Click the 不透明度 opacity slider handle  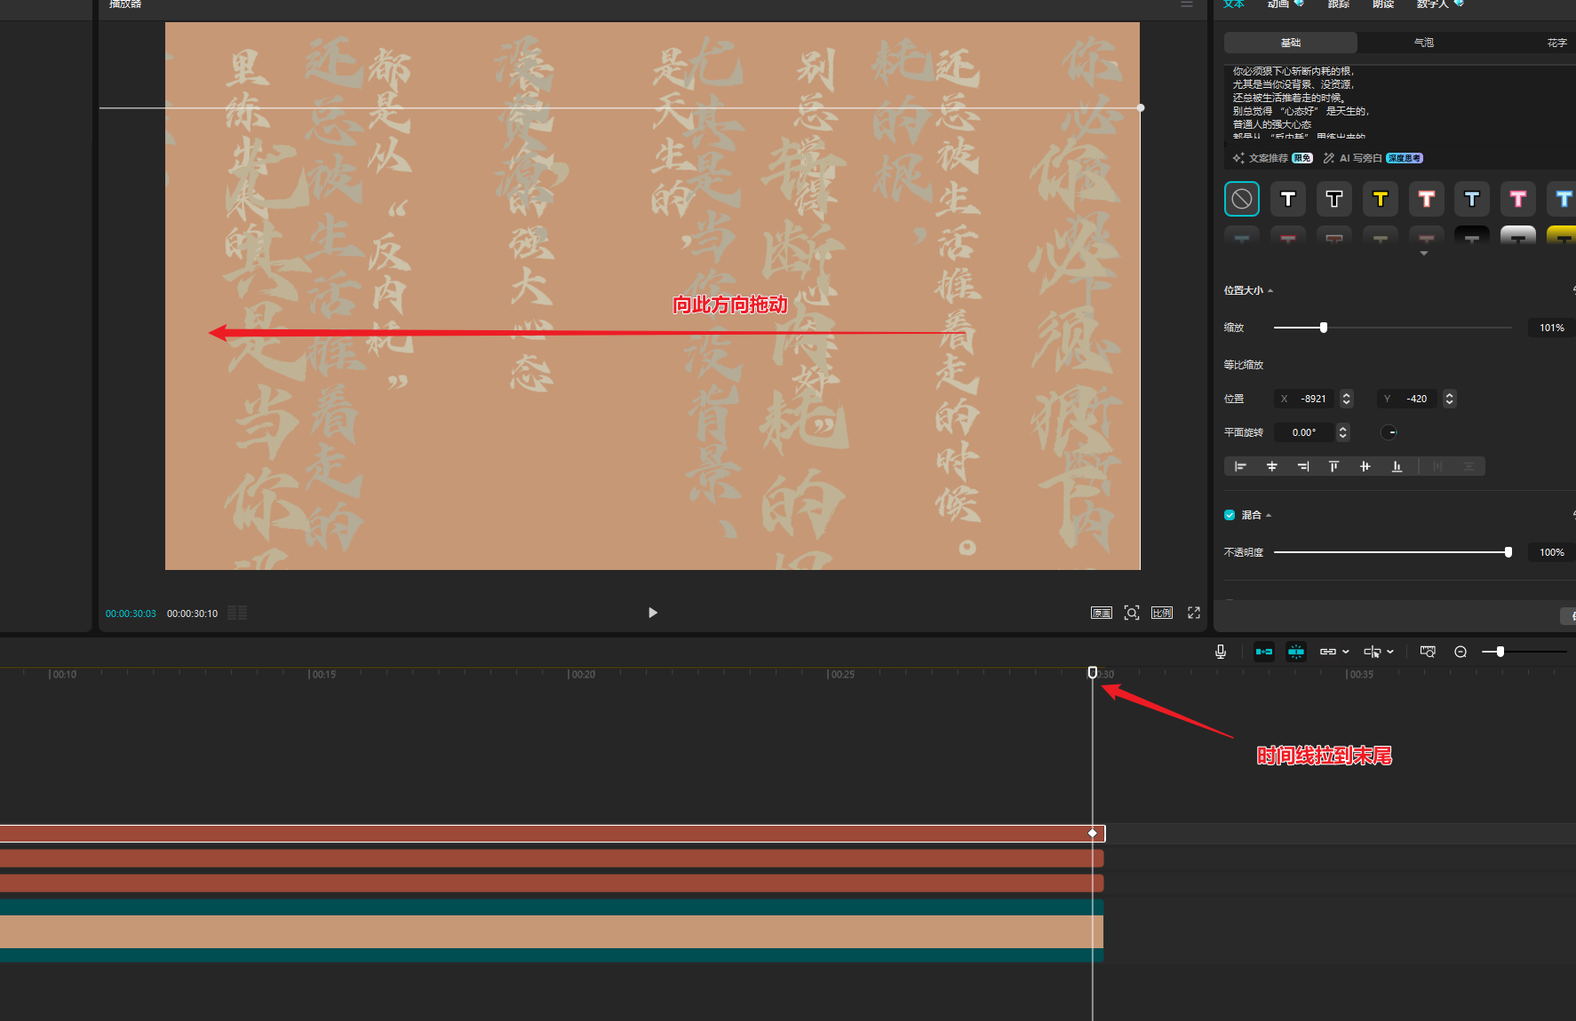pos(1508,552)
